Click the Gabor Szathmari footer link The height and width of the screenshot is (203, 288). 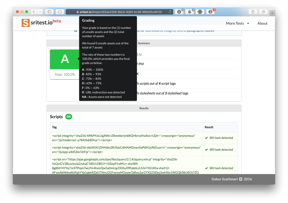tap(224, 179)
